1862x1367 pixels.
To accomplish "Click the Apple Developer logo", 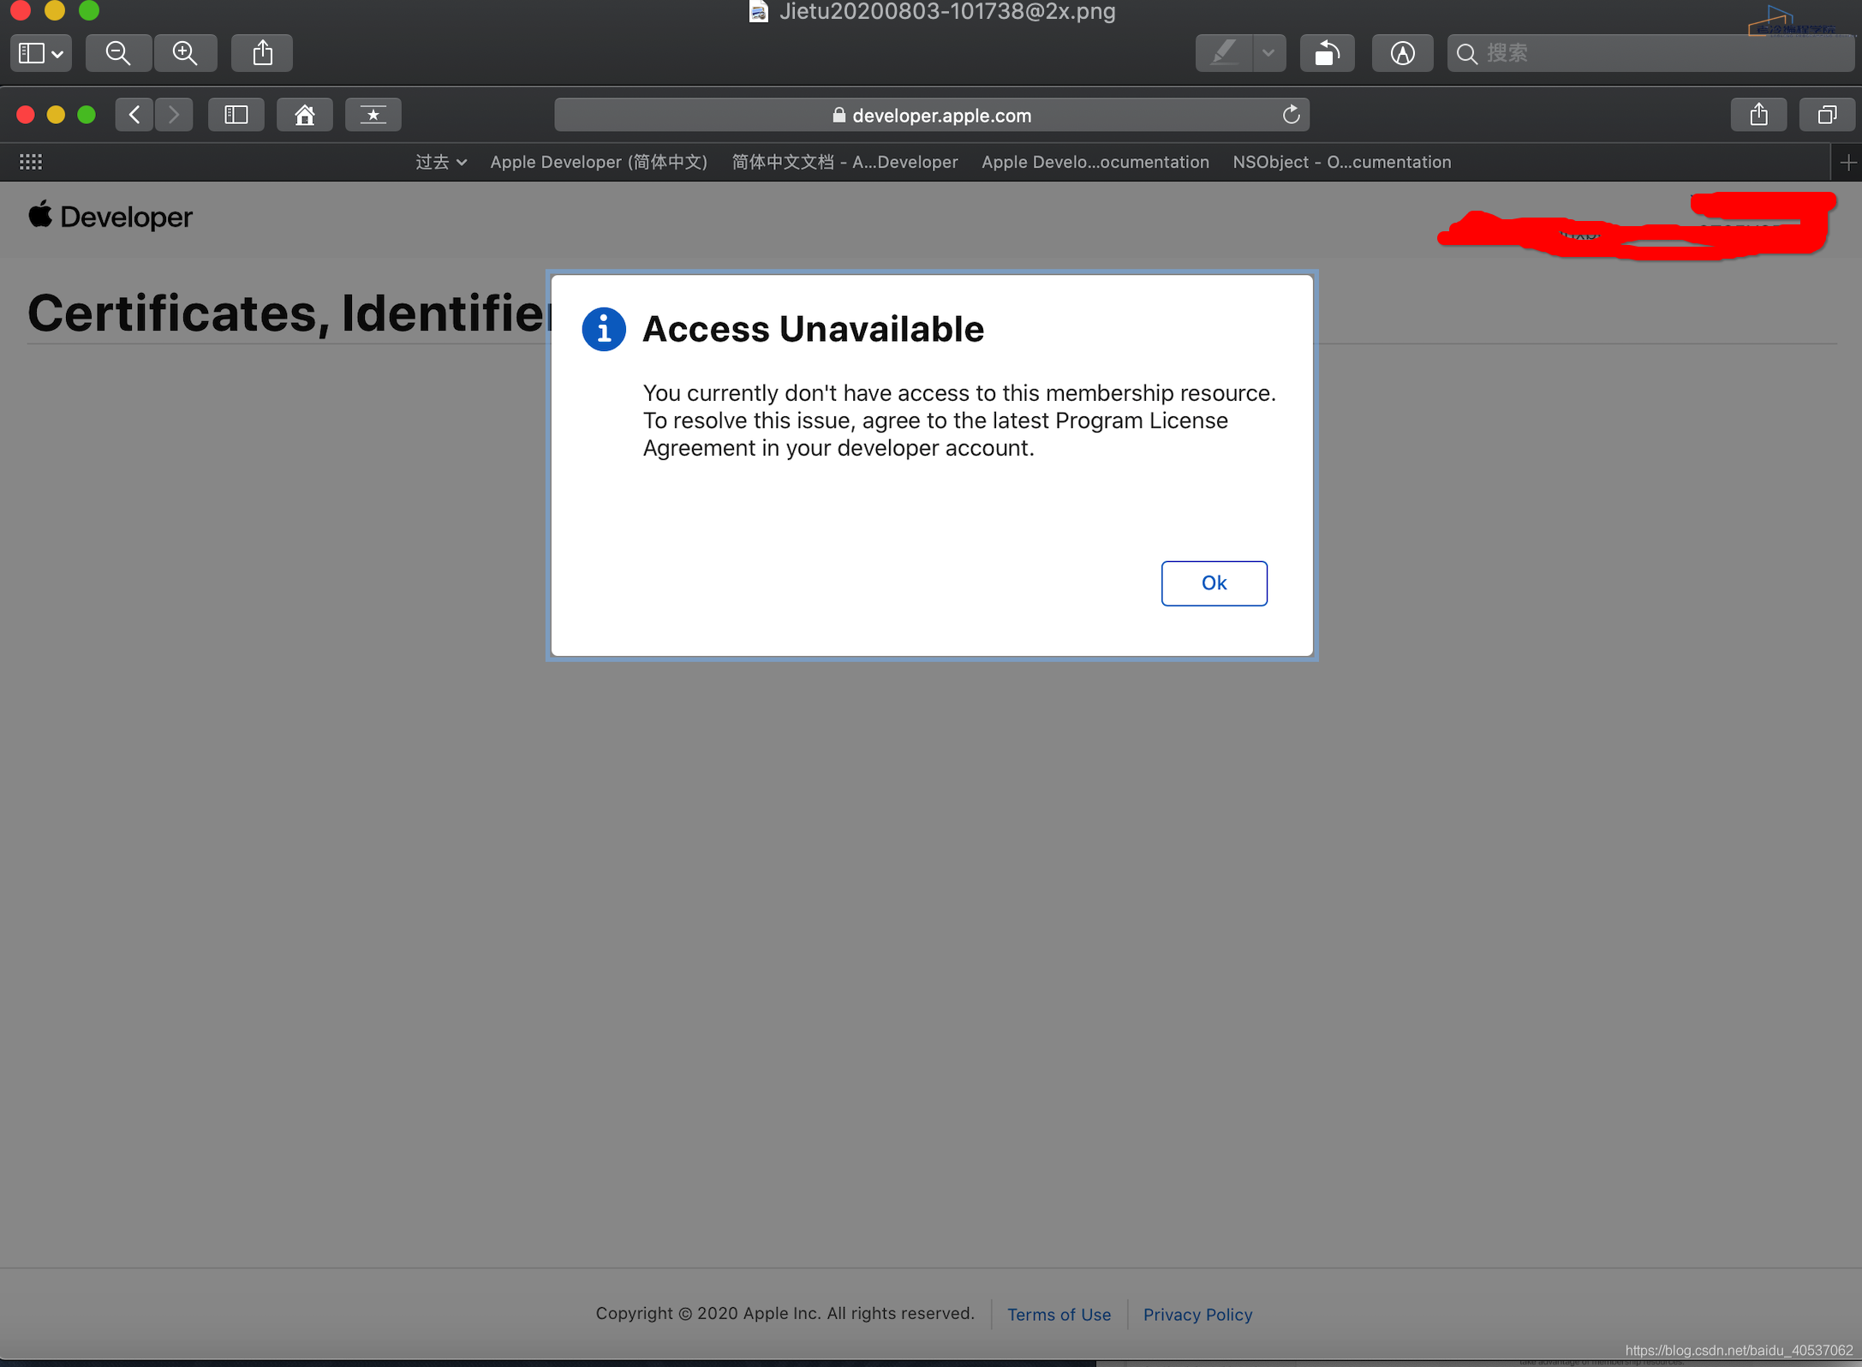I will (x=110, y=217).
